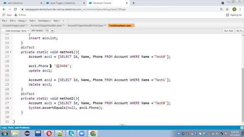
Task: Go to previous tab arrow in menu bar
Action: coord(63,21)
